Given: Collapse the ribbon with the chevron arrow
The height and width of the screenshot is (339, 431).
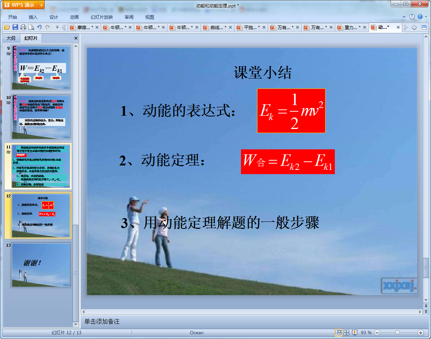Looking at the screenshot, I should point(404,17).
